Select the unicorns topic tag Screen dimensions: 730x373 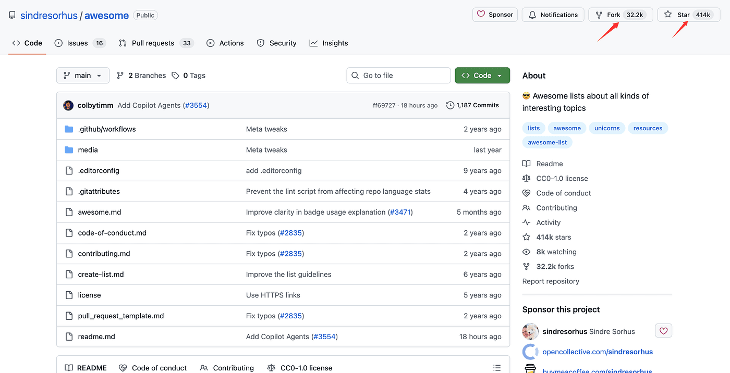[x=607, y=128]
